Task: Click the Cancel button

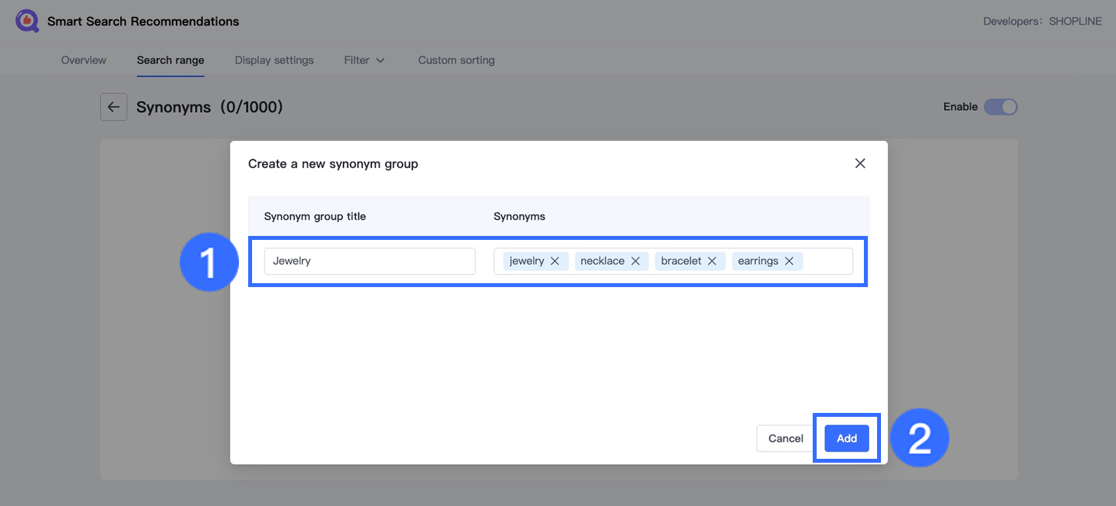Action: pyautogui.click(x=785, y=438)
